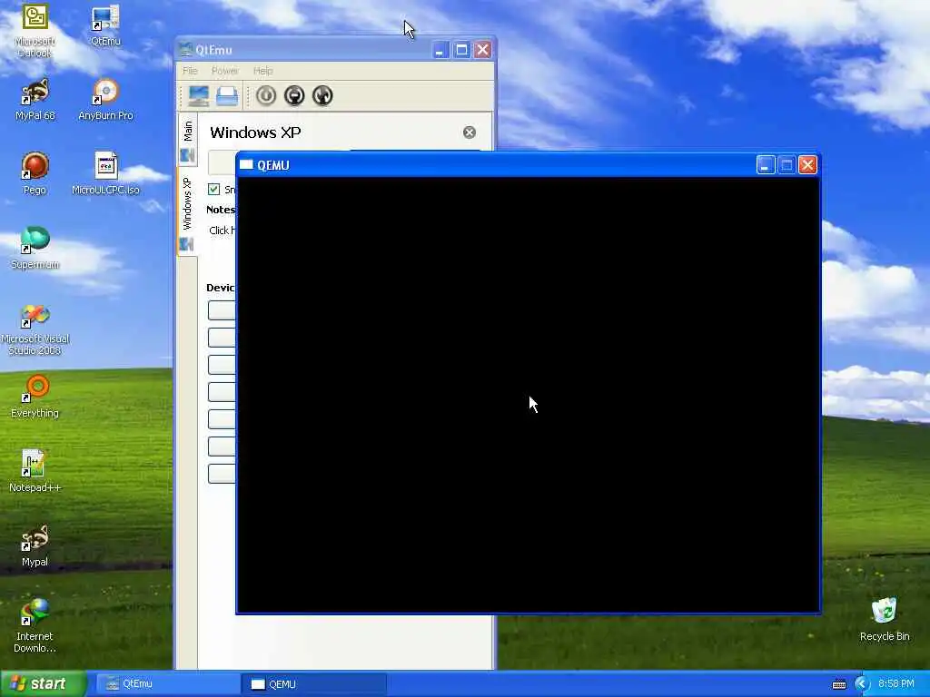Maximize the QtEmu window
The image size is (930, 697).
(x=461, y=50)
